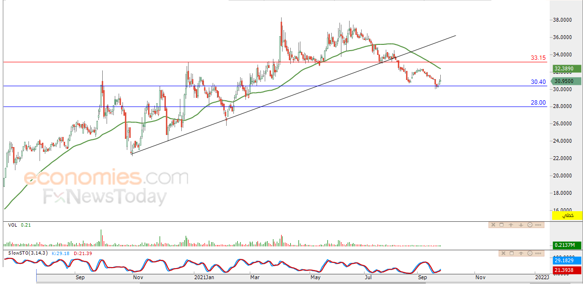
Task: Open VOL pane settings gear
Action: pyautogui.click(x=530, y=225)
